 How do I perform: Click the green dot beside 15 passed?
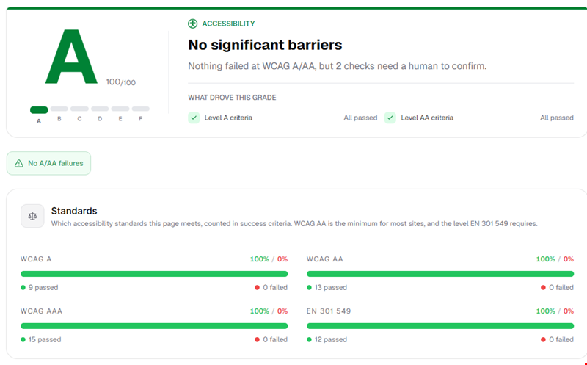[23, 339]
